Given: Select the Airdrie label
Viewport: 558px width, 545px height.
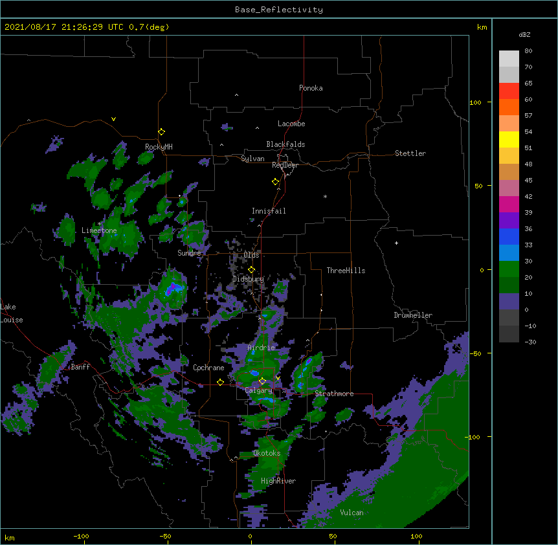Looking at the screenshot, I should (262, 348).
